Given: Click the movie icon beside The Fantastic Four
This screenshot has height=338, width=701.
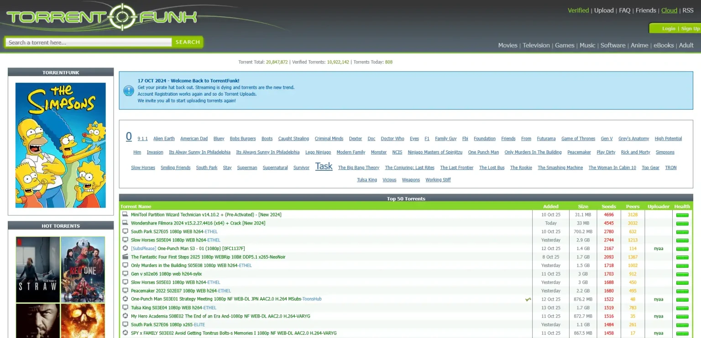Looking at the screenshot, I should coord(125,257).
